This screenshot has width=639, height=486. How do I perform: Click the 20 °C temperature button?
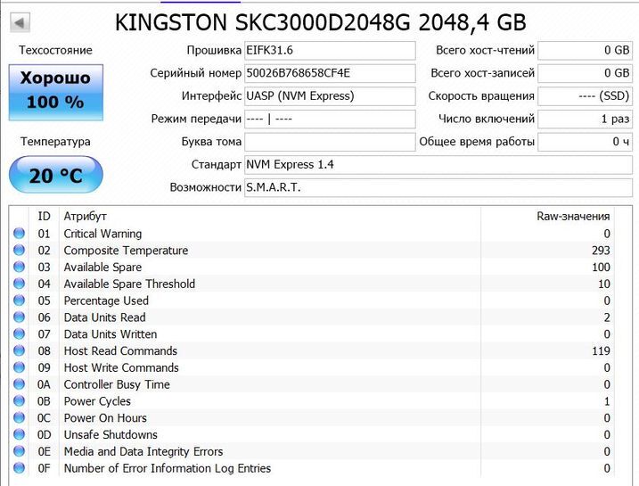(x=55, y=175)
